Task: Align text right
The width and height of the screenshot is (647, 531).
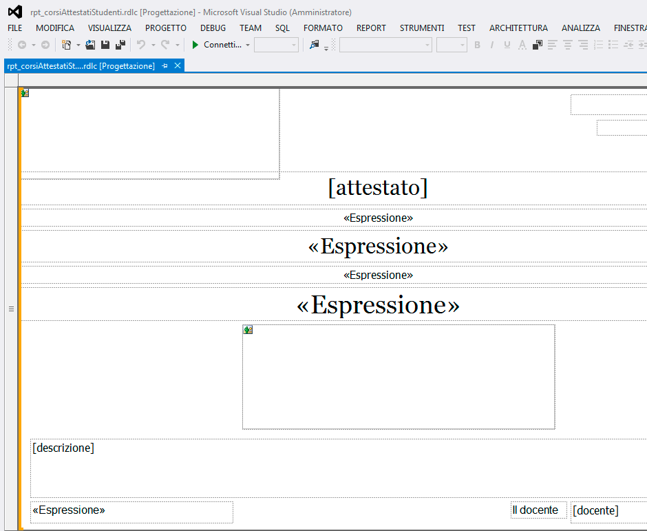Action: click(583, 45)
